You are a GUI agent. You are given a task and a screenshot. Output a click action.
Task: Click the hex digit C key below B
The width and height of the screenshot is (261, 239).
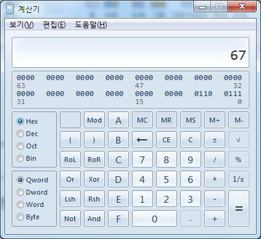point(118,160)
